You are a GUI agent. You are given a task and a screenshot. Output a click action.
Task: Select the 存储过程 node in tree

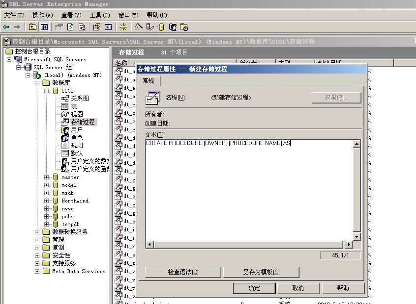[x=83, y=122]
